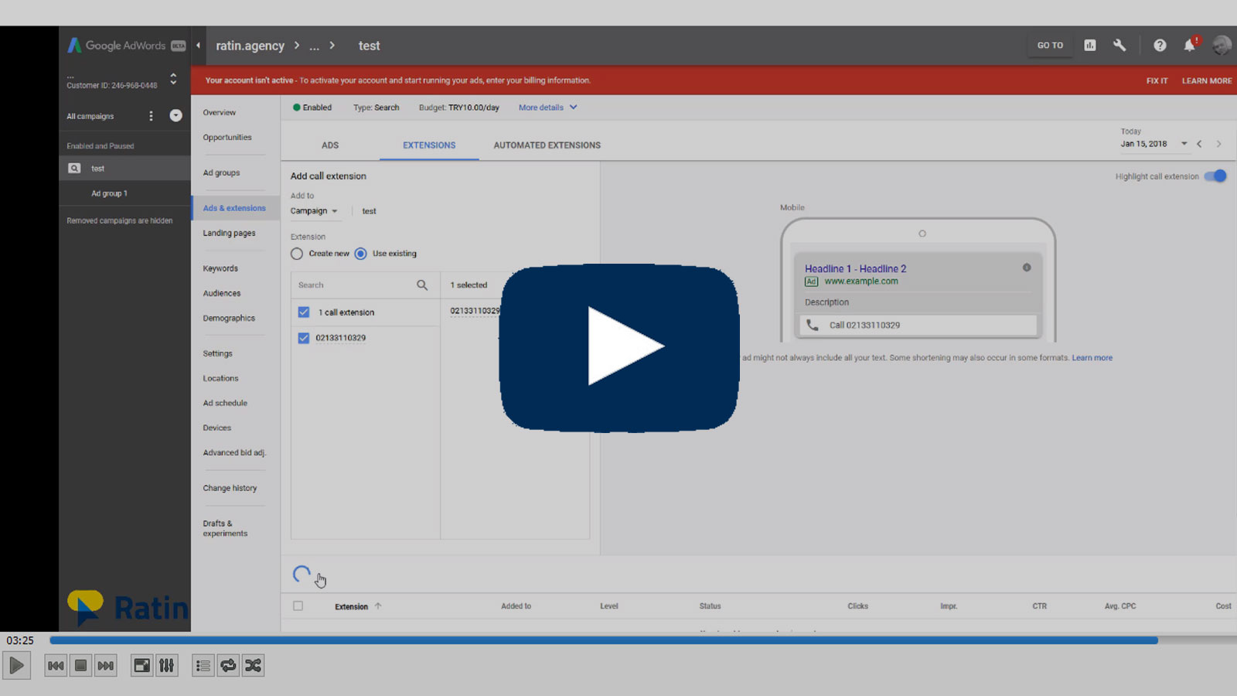Viewport: 1237px width, 696px height.
Task: Switch to AUTOMATED EXTENSIONS tab
Action: coord(547,145)
